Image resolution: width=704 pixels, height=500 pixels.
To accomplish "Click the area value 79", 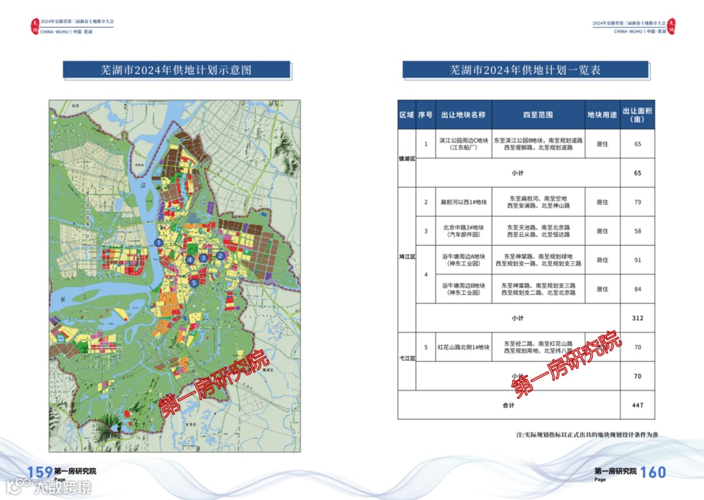I will [x=638, y=202].
